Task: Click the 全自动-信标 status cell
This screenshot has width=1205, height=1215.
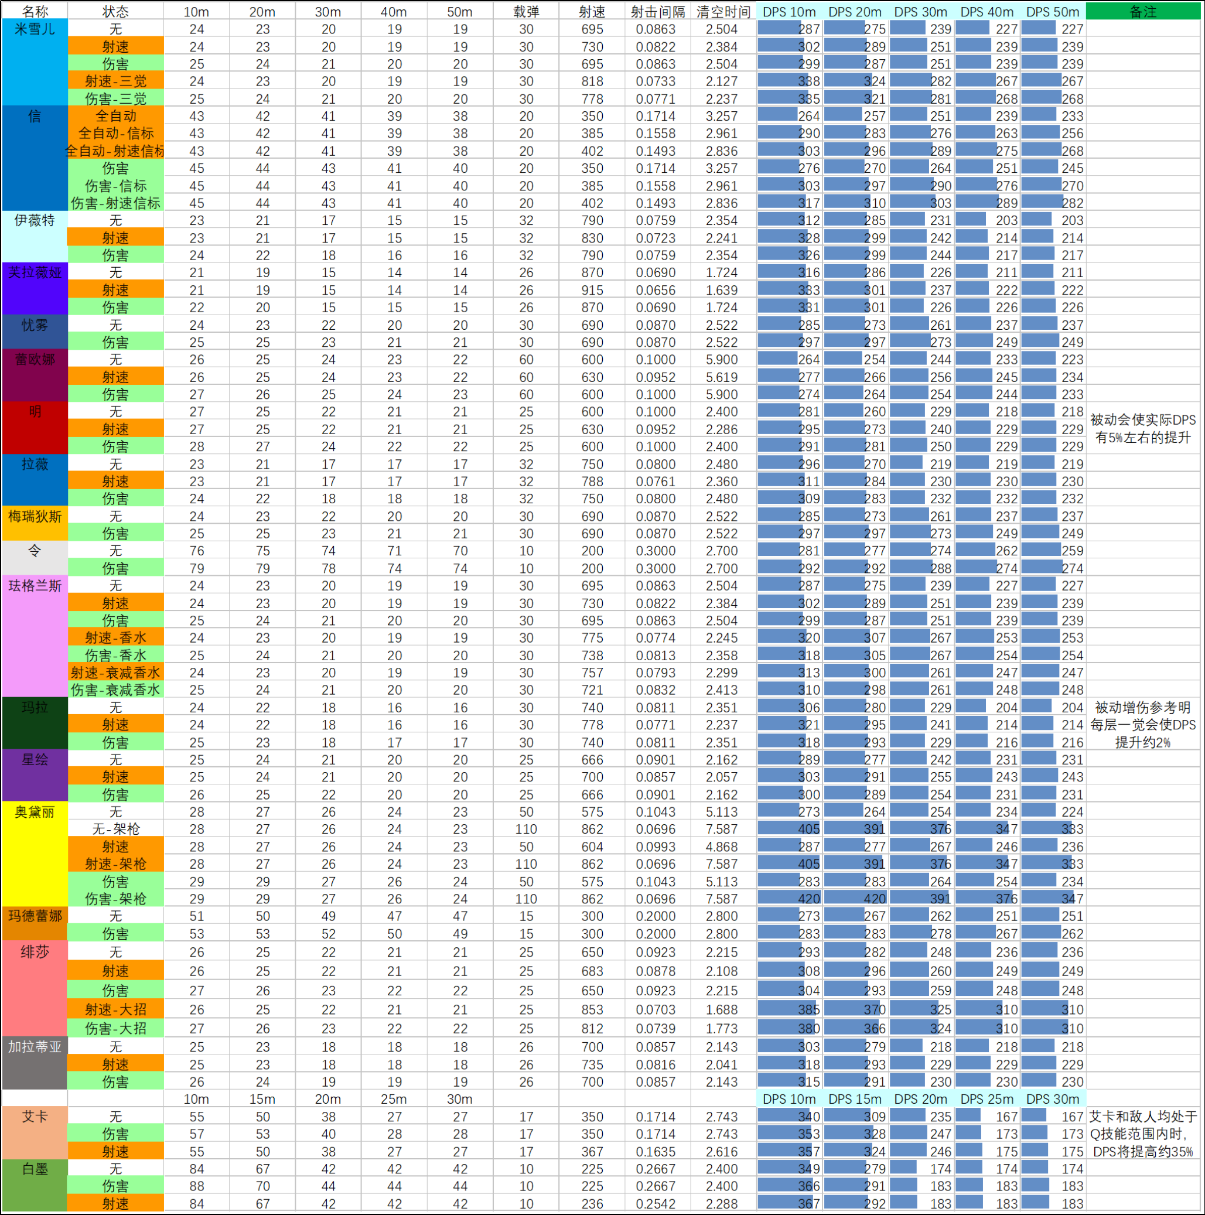Action: [x=116, y=133]
